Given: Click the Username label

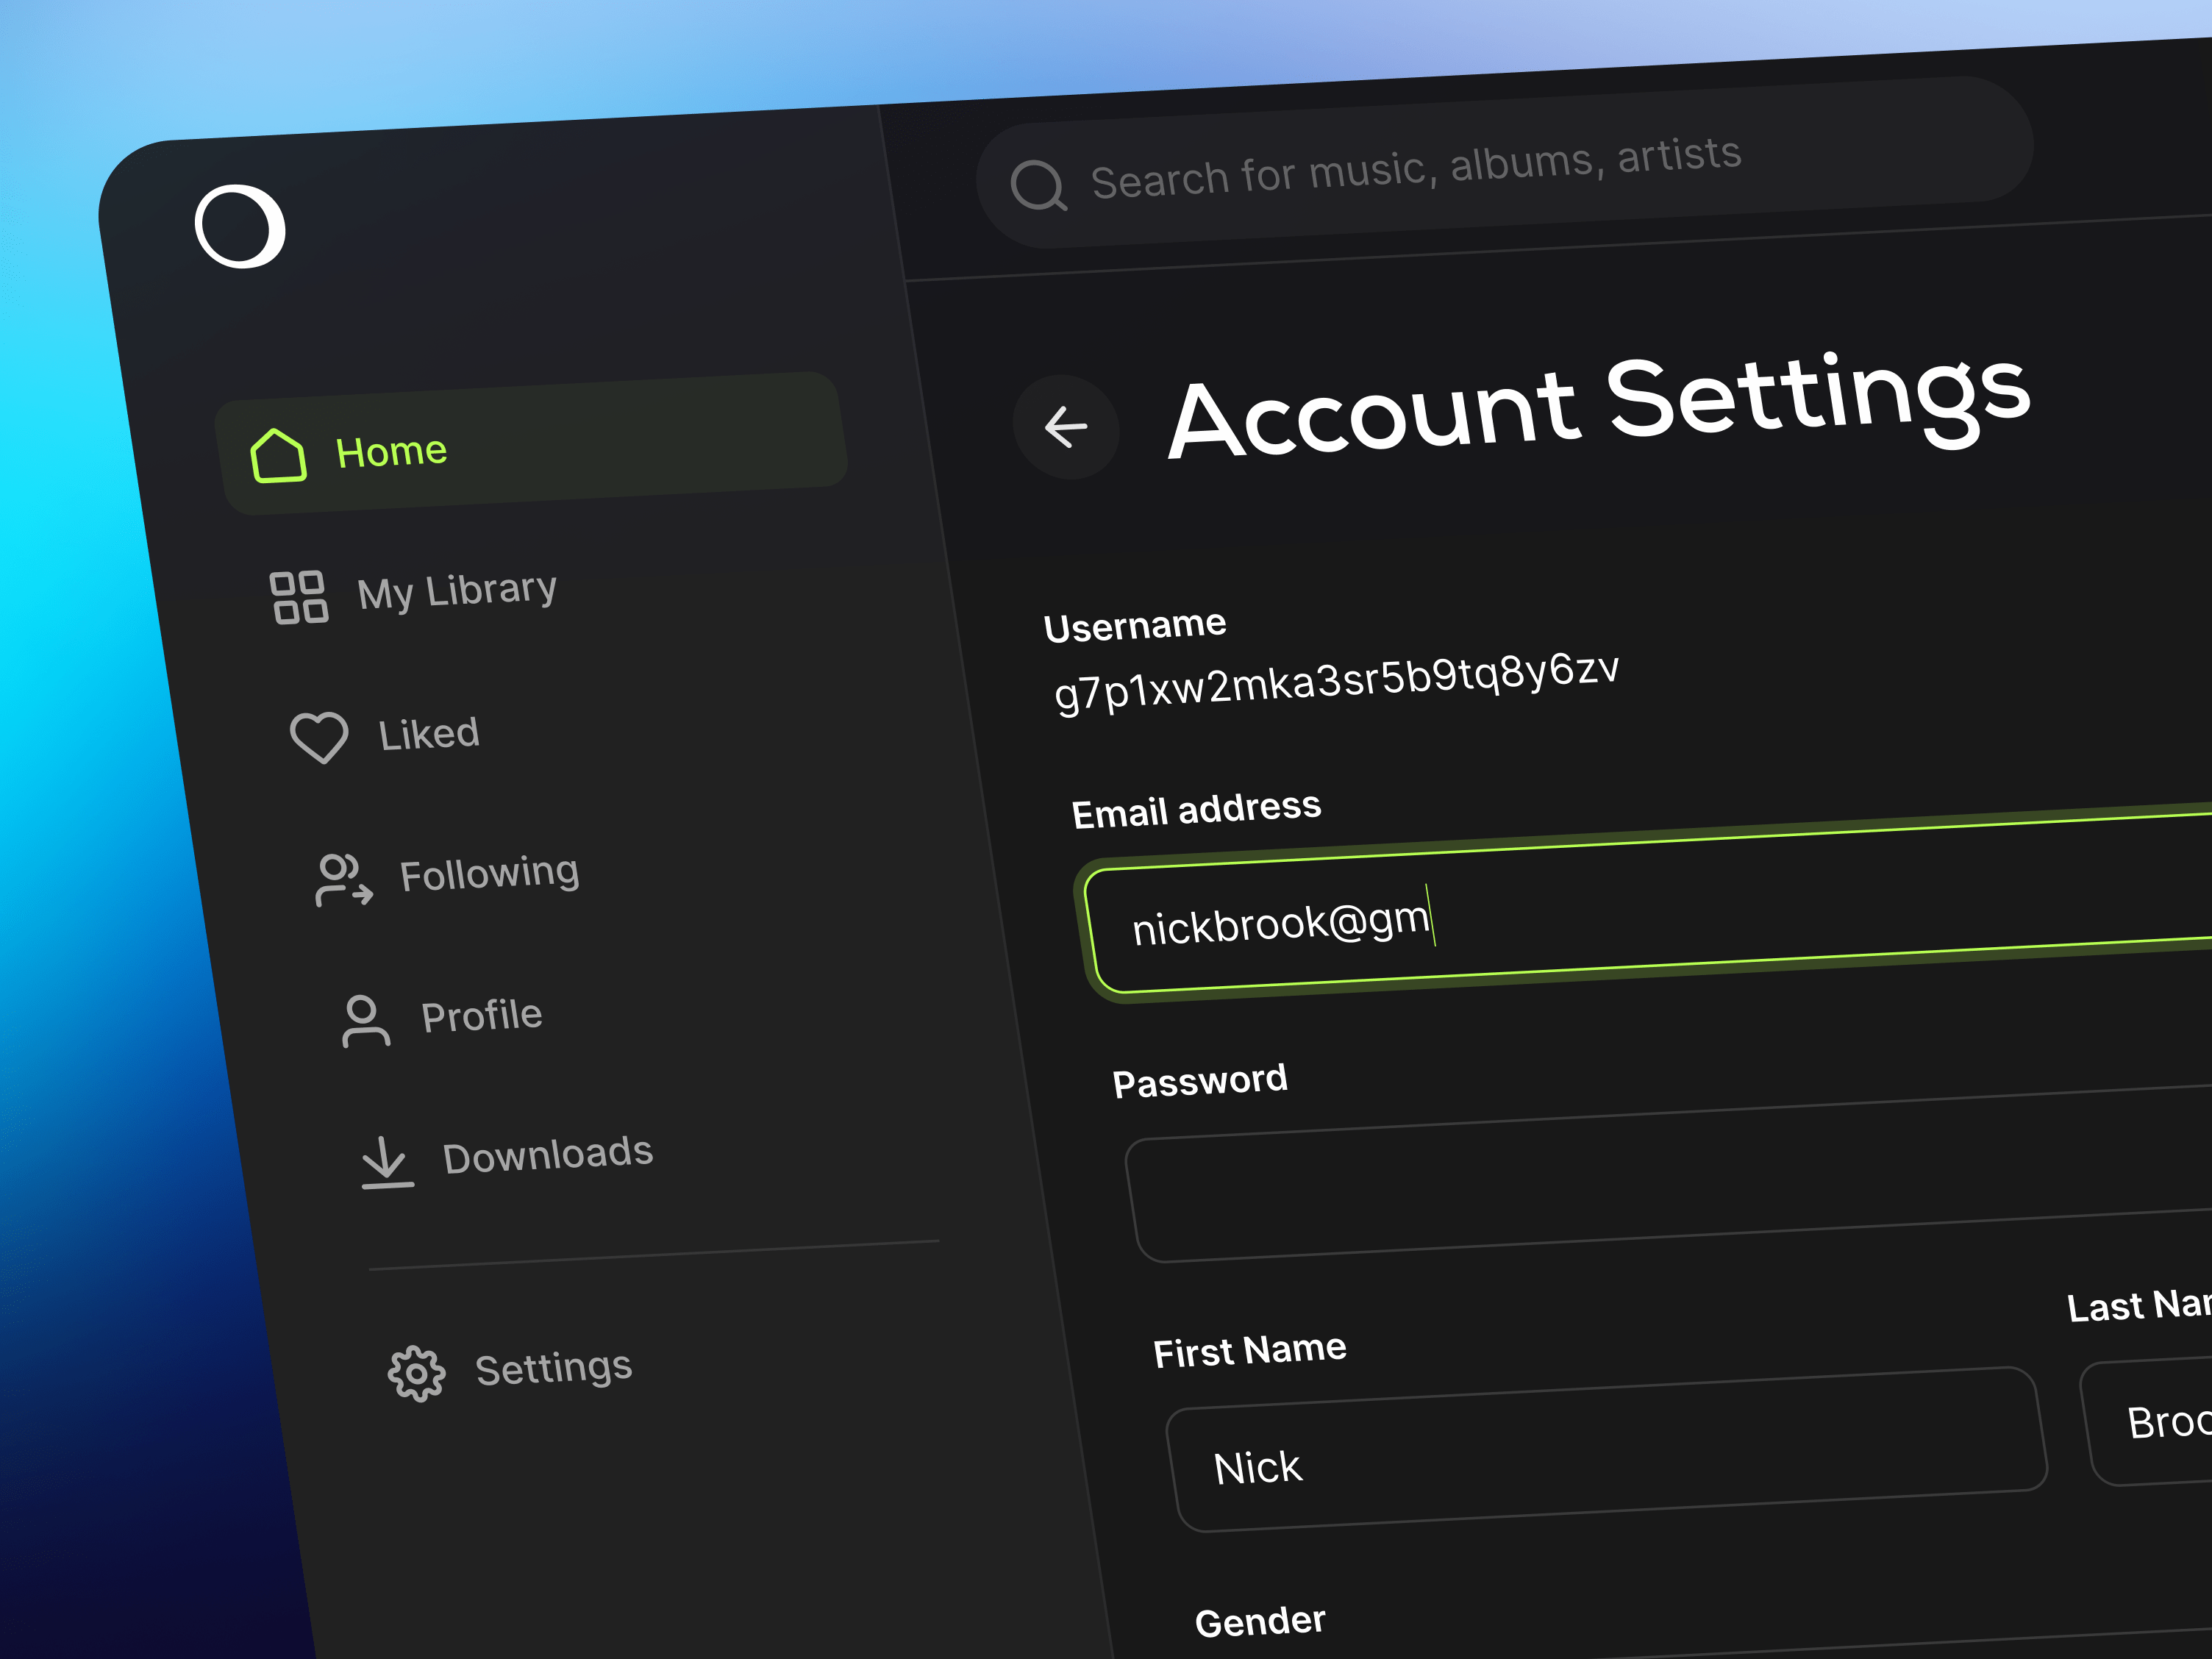Looking at the screenshot, I should click(1135, 626).
